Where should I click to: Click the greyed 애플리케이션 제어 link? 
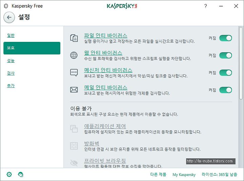[105, 126]
